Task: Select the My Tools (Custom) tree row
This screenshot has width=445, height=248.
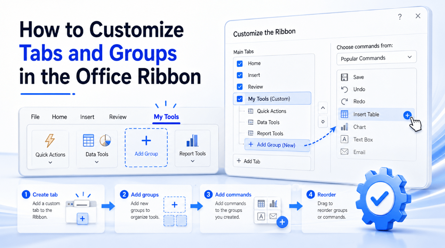Action: (272, 98)
